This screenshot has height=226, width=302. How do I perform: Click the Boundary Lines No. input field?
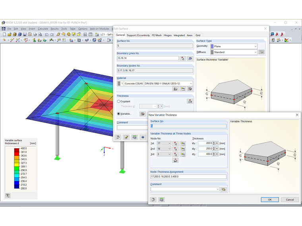coord(148,58)
